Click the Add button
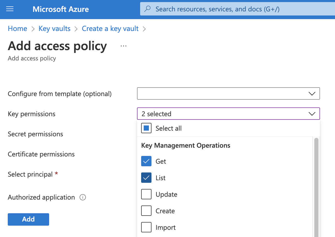The width and height of the screenshot is (335, 237). point(28,219)
